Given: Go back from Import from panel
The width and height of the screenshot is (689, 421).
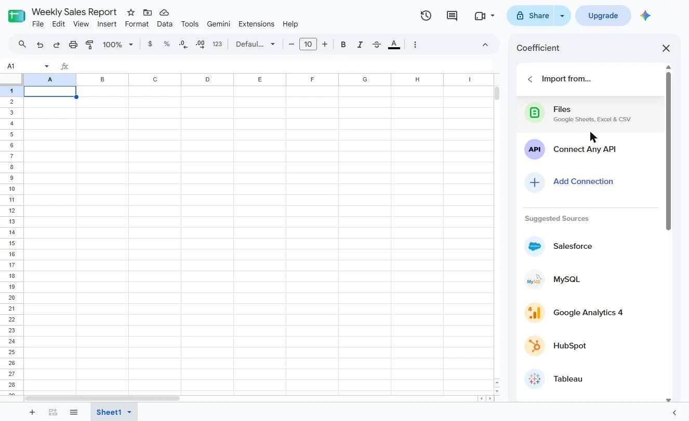Looking at the screenshot, I should [x=530, y=79].
